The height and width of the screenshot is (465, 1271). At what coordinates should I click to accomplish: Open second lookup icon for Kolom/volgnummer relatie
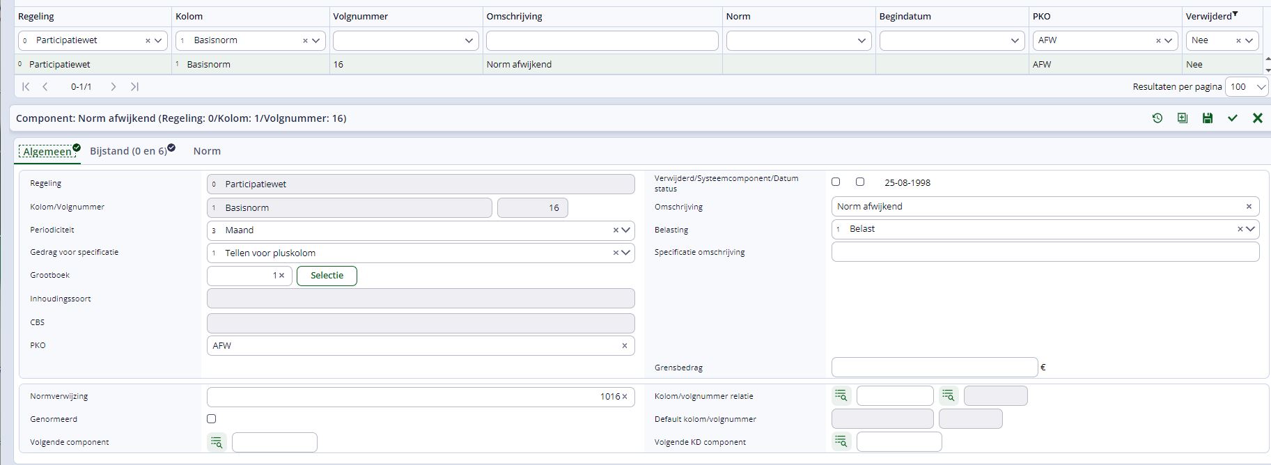948,395
